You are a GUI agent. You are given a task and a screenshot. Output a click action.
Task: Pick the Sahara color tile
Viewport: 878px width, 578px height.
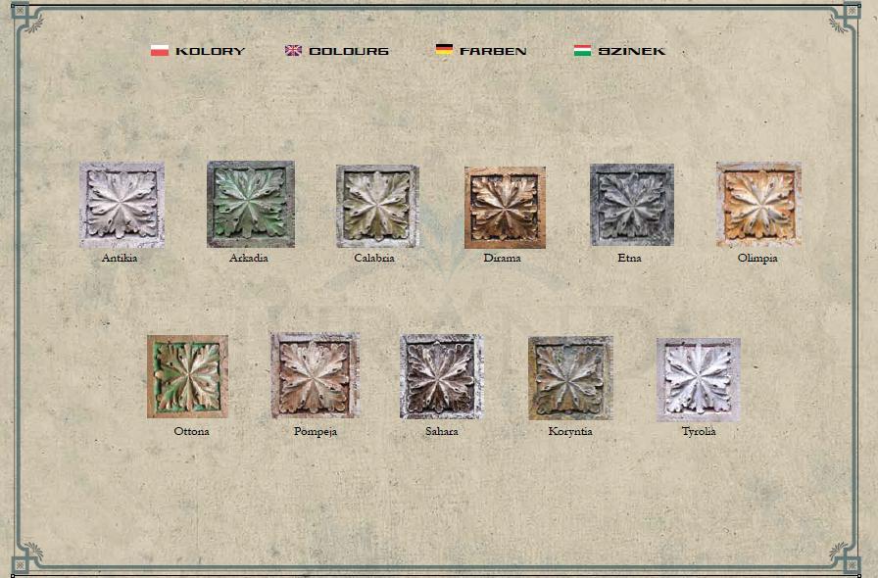[x=441, y=377]
